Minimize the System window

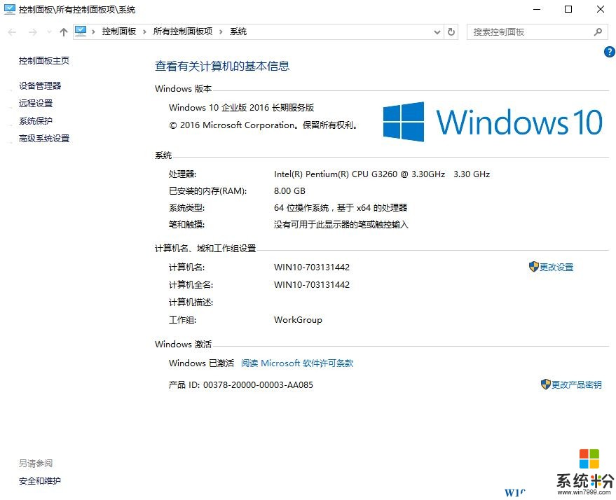point(537,9)
